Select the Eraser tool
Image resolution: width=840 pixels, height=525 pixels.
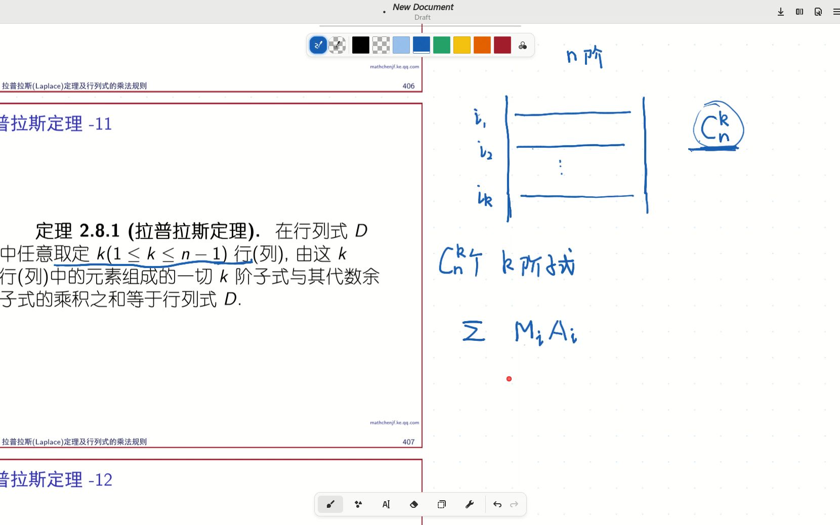[x=414, y=504]
